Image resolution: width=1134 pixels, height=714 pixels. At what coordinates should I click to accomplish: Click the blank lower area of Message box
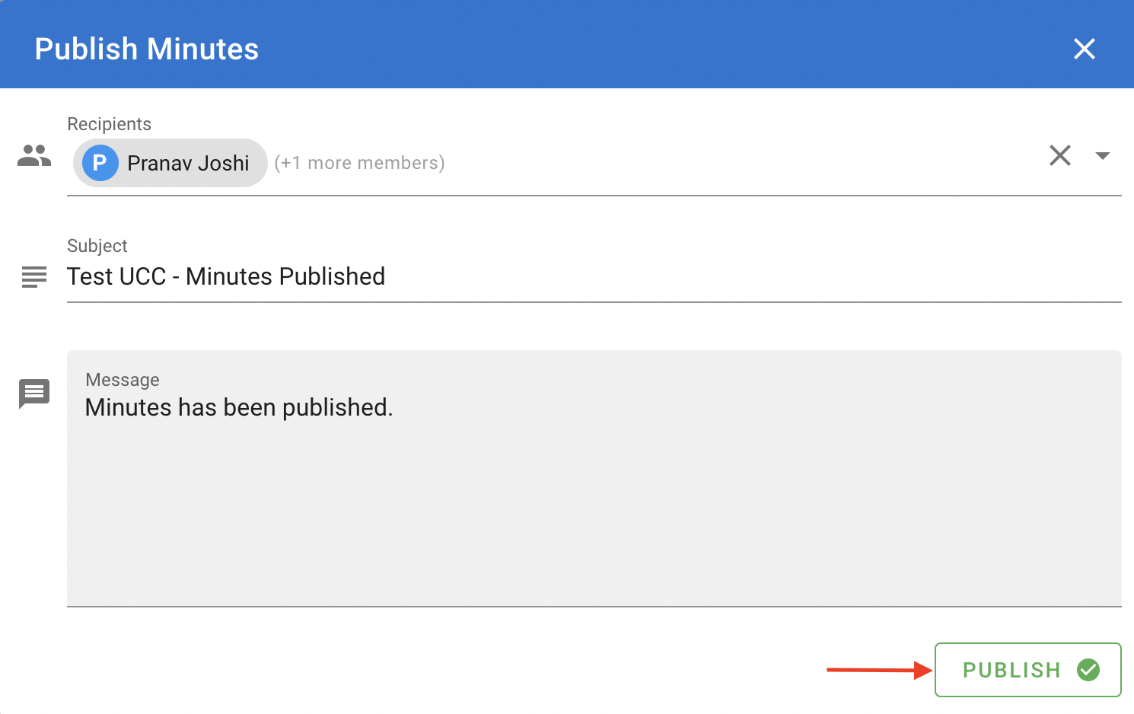[594, 518]
